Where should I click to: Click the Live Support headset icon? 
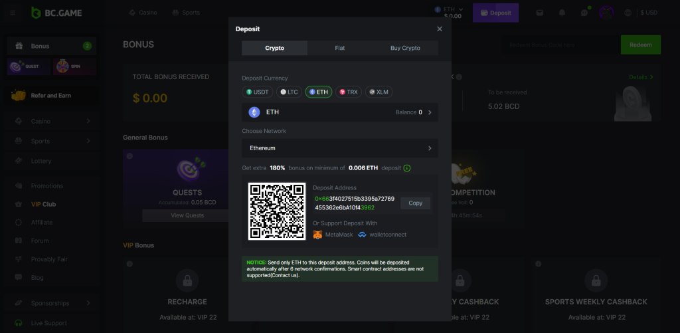[18, 323]
